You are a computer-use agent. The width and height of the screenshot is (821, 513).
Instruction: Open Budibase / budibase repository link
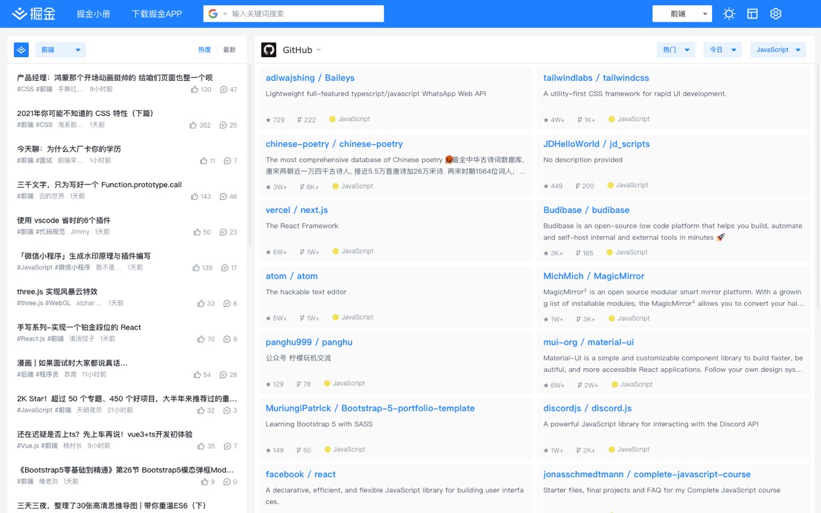(x=586, y=210)
